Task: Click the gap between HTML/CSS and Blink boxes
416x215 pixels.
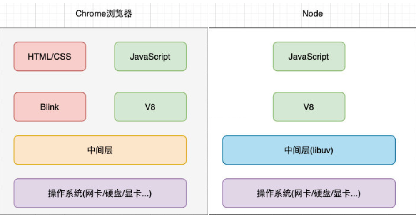Action: click(50, 82)
